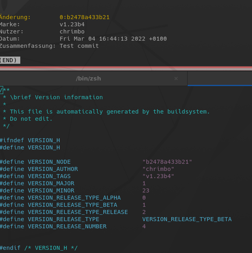This screenshot has width=252, height=253.
Task: Place cursor on #ifndef VERSION_H line
Action: pyautogui.click(x=30, y=140)
